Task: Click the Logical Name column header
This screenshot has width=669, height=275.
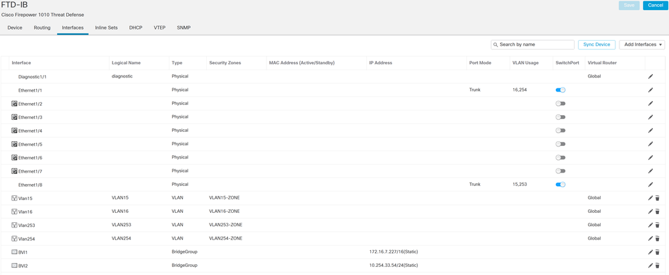Action: 127,63
